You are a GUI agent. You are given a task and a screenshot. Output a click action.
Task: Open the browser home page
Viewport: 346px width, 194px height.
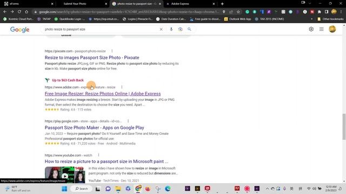26,12
